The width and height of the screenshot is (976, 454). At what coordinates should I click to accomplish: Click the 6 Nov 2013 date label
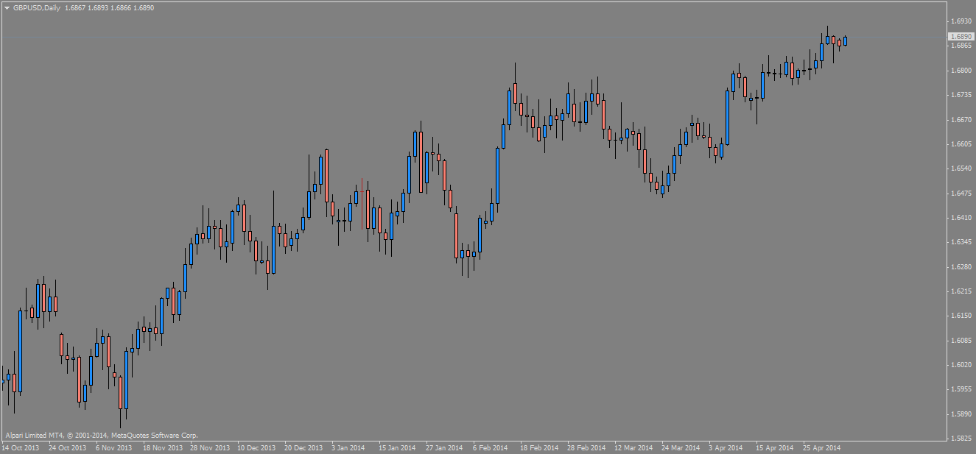point(114,447)
